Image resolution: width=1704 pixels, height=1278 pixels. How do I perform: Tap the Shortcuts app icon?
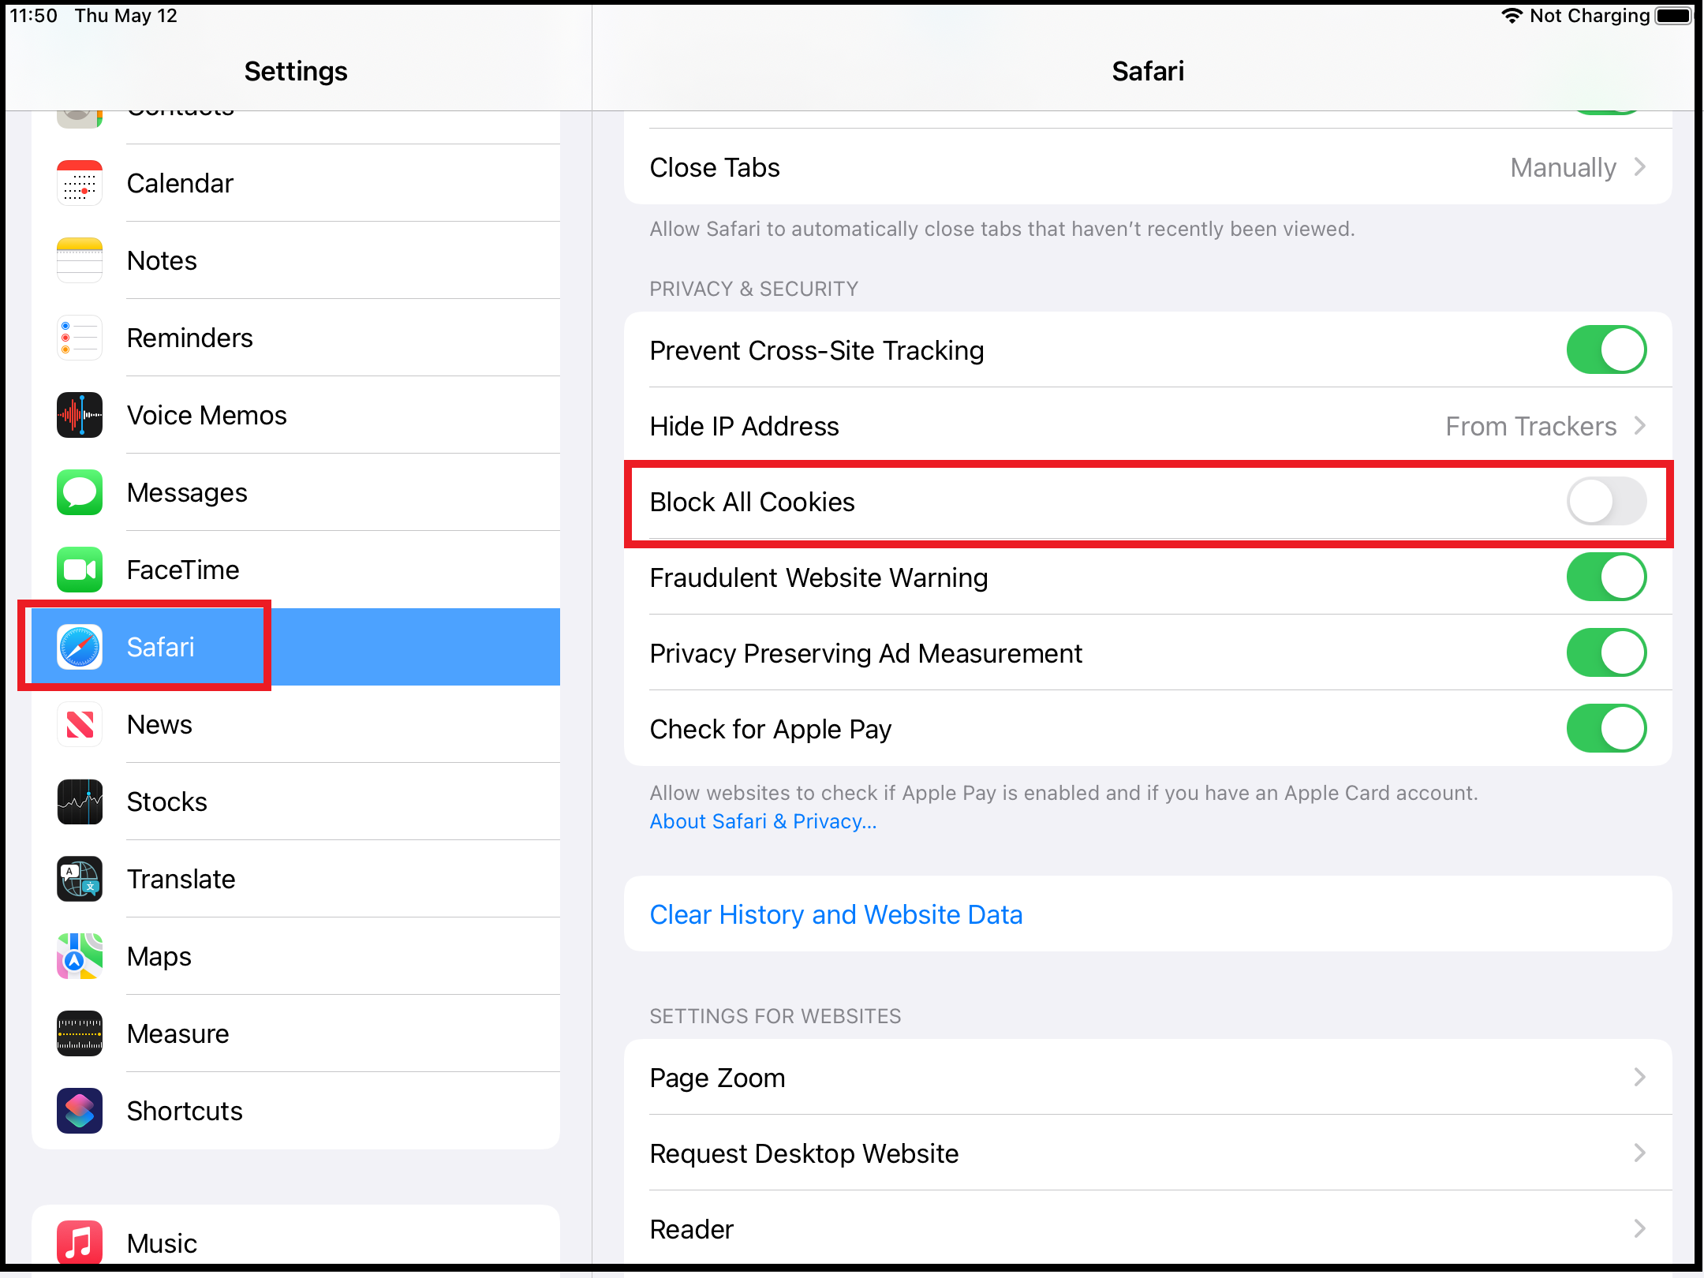pyautogui.click(x=80, y=1111)
